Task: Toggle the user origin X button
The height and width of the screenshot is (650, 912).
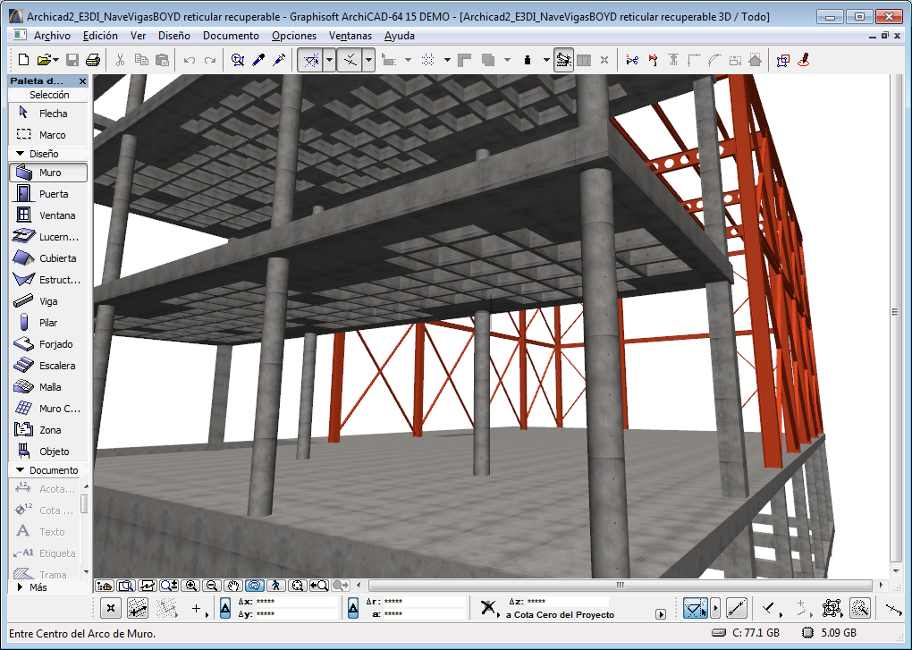Action: point(111,609)
